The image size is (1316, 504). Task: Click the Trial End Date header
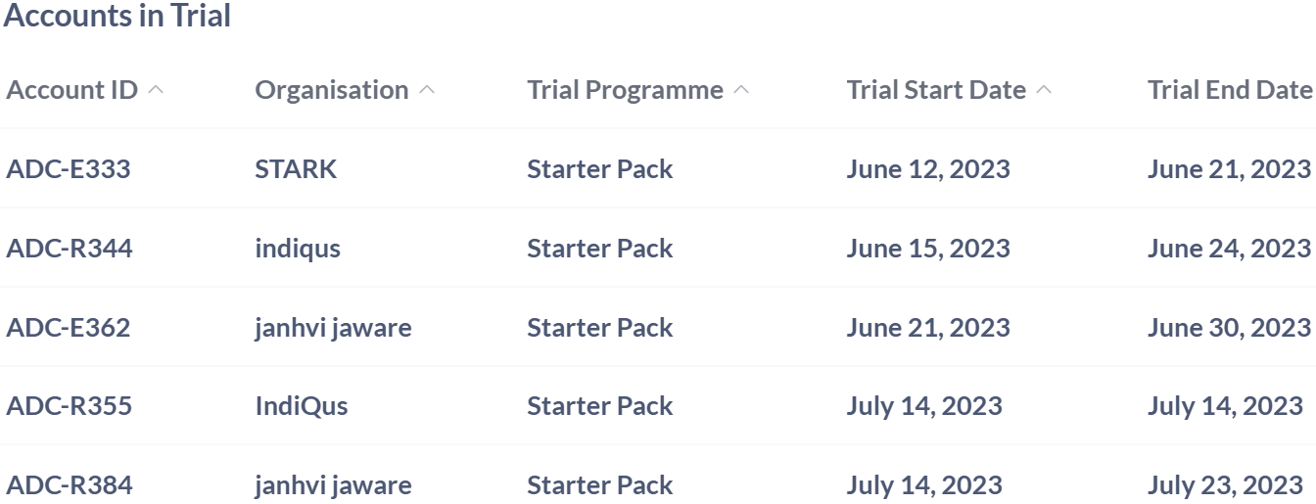point(1230,90)
